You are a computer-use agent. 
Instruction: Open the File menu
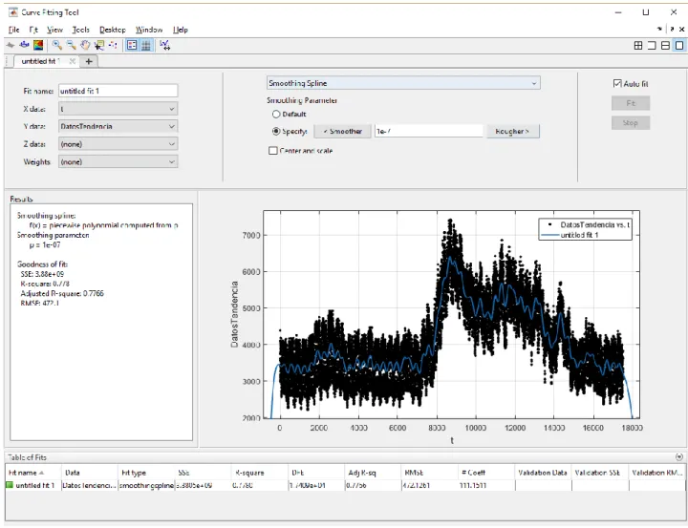(14, 30)
